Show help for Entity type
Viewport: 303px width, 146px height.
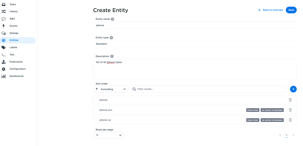(111, 38)
